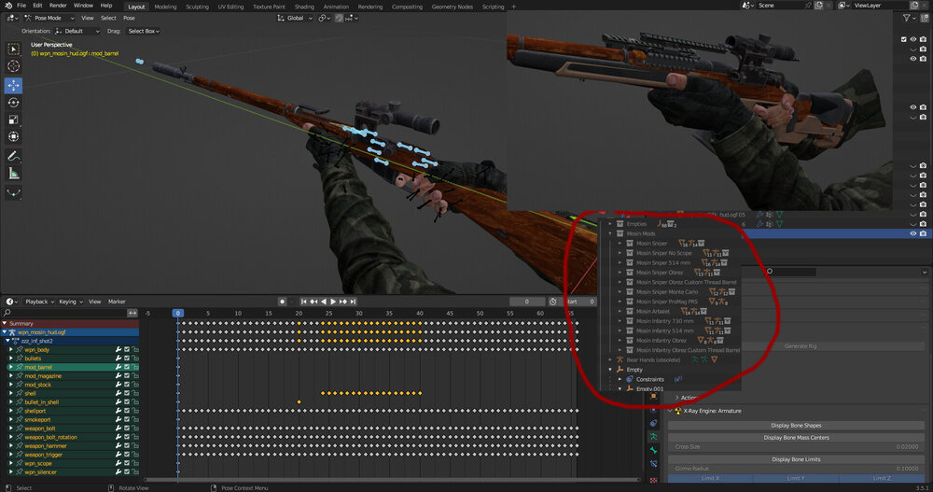Activate the Move tool
This screenshot has height=492, width=933.
pos(14,85)
